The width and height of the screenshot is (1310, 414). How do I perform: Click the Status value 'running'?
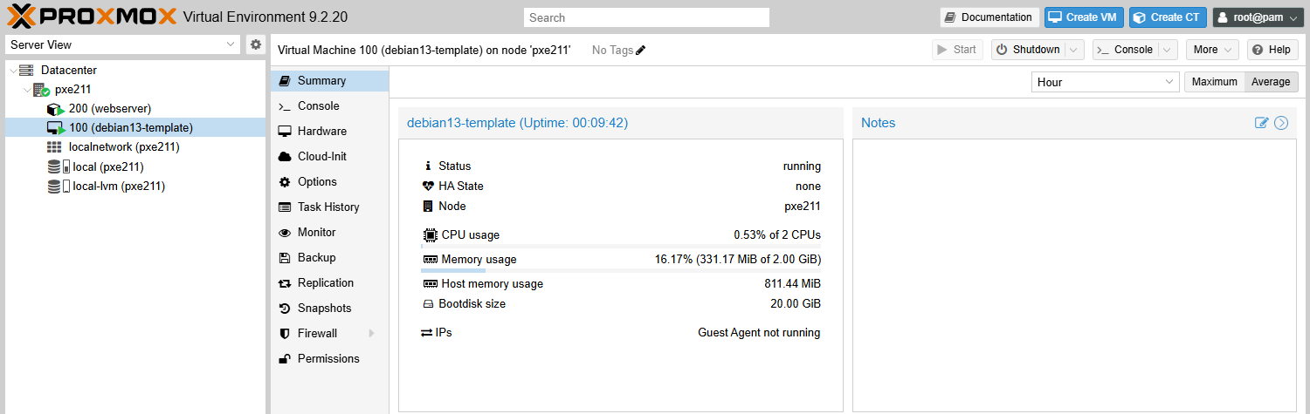(x=802, y=166)
